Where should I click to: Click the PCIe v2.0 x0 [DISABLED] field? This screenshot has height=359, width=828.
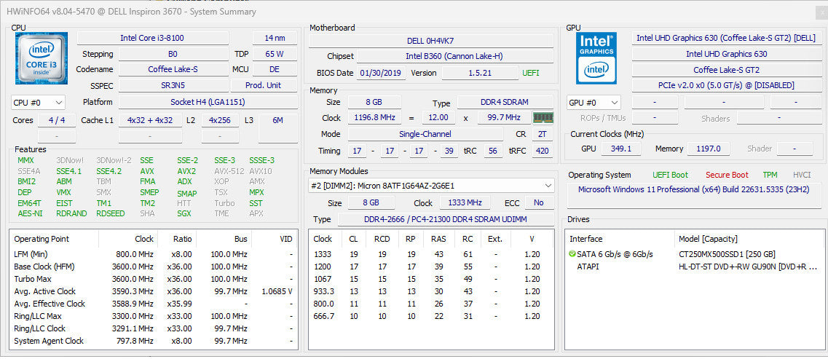tap(726, 85)
